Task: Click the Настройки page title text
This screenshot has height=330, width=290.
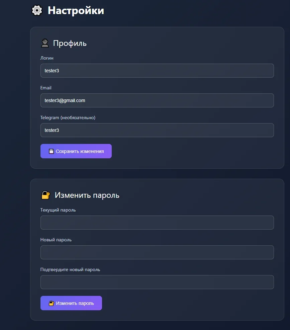Action: (x=76, y=10)
